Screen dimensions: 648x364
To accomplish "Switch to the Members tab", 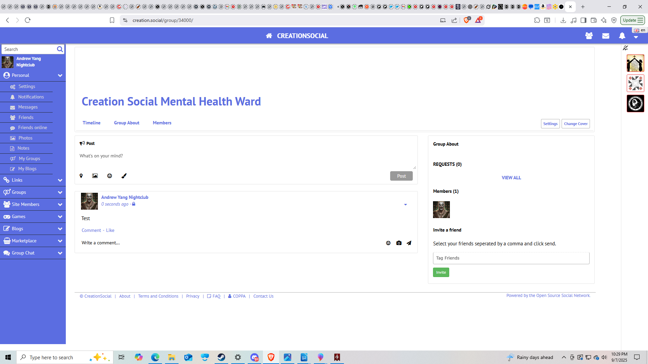I will pyautogui.click(x=162, y=123).
